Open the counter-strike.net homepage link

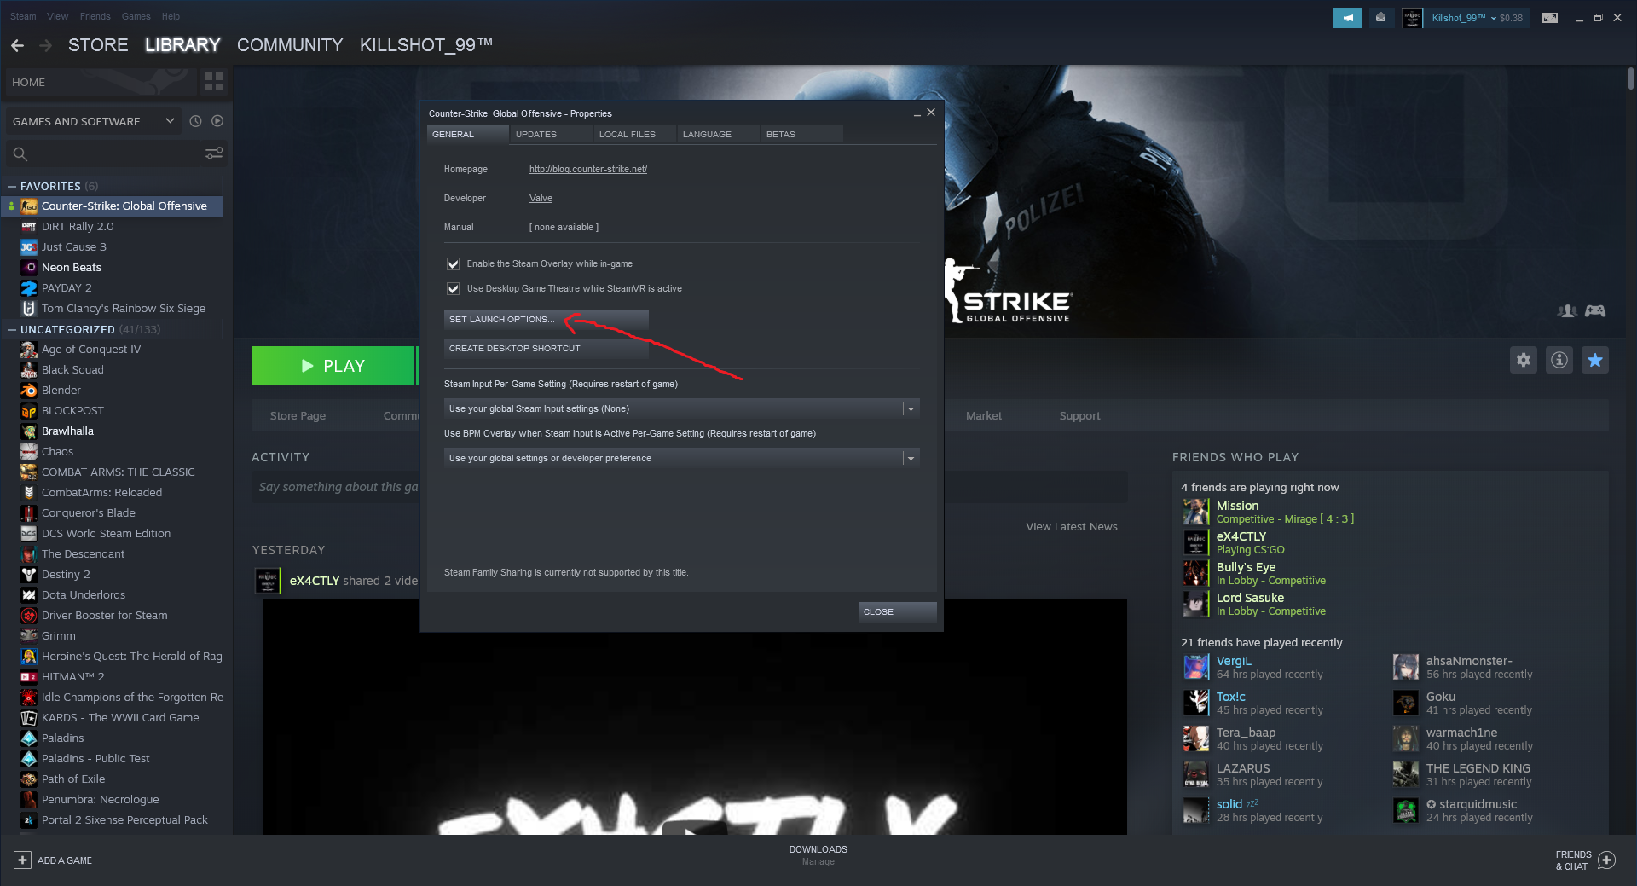point(588,170)
